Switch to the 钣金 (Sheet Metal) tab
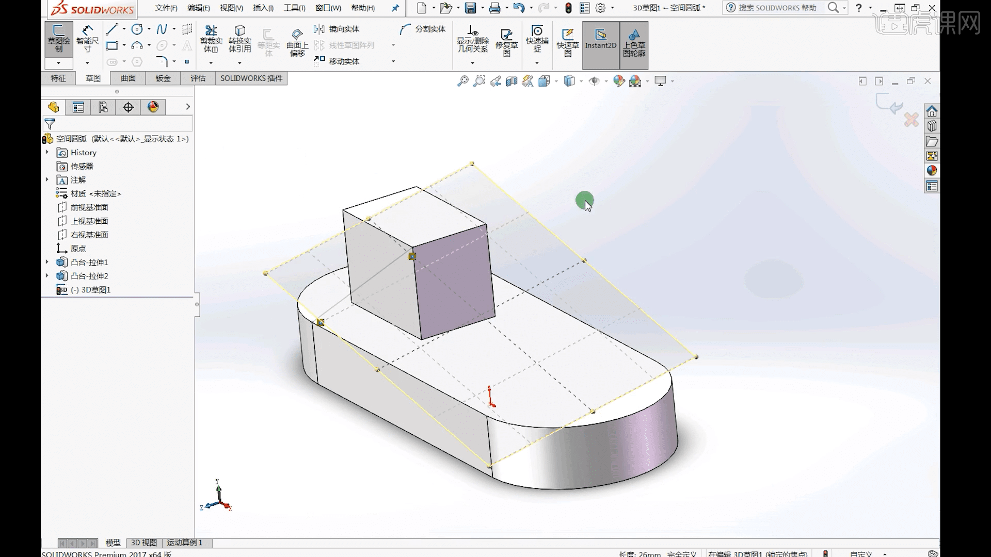This screenshot has width=991, height=557. pyautogui.click(x=163, y=78)
